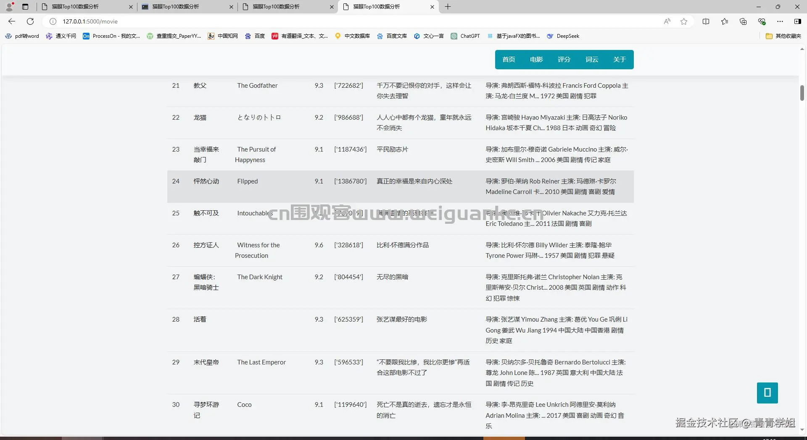This screenshot has width=807, height=440.
Task: Click vote count ['1386780']
Action: pyautogui.click(x=351, y=181)
